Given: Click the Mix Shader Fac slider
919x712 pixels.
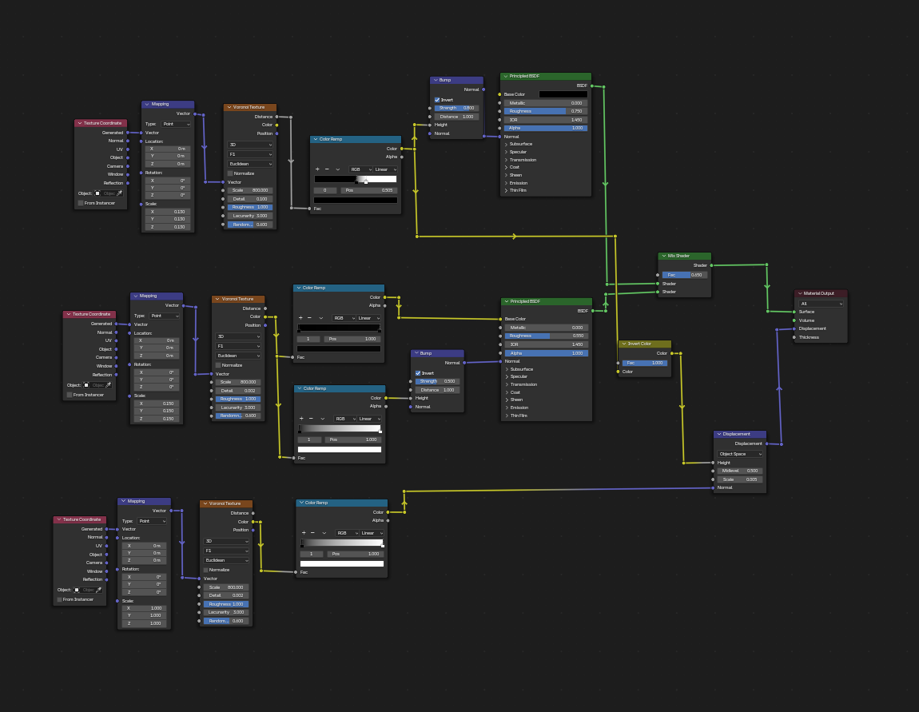Looking at the screenshot, I should coord(683,275).
